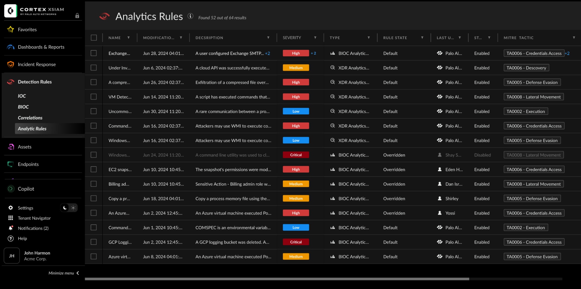Click the Assets icon in sidebar

point(11,147)
